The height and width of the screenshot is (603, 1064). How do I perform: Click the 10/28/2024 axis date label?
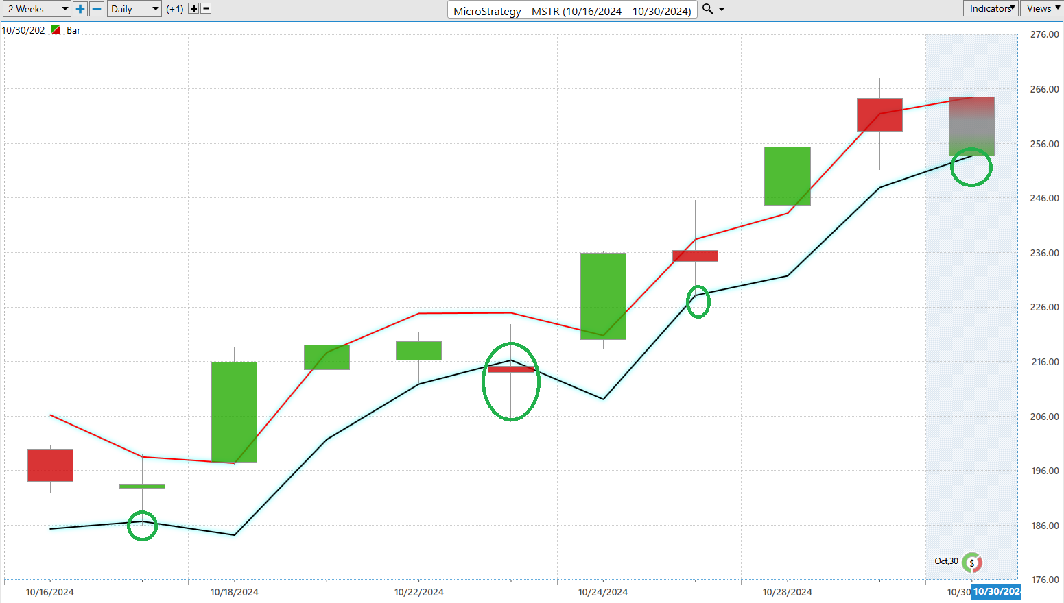click(x=788, y=592)
